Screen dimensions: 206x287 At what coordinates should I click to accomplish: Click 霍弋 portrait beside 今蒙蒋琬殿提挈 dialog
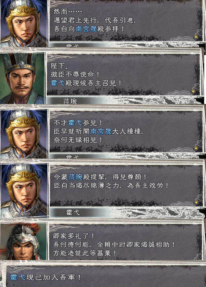pyautogui.click(x=24, y=190)
